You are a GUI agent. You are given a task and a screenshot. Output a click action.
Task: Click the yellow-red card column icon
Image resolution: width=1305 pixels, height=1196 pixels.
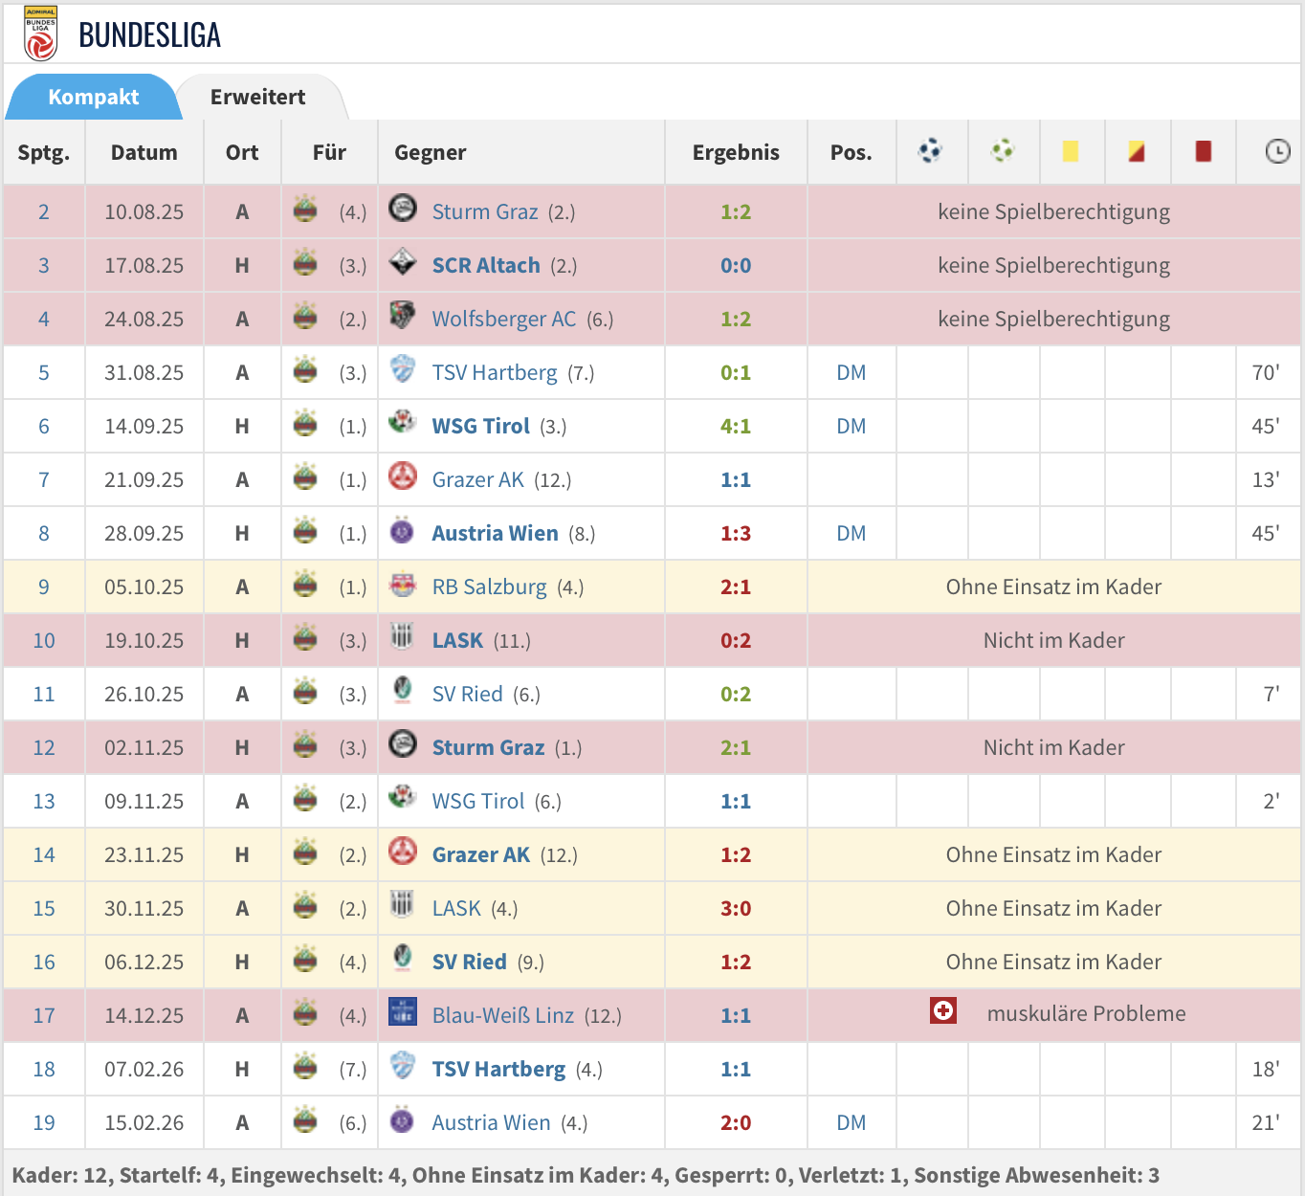[x=1137, y=151]
